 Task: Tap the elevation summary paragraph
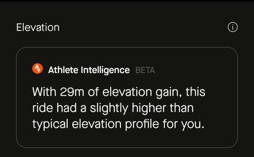[119, 108]
